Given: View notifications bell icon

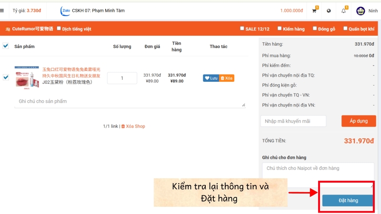Looking at the screenshot, I should click(x=343, y=10).
